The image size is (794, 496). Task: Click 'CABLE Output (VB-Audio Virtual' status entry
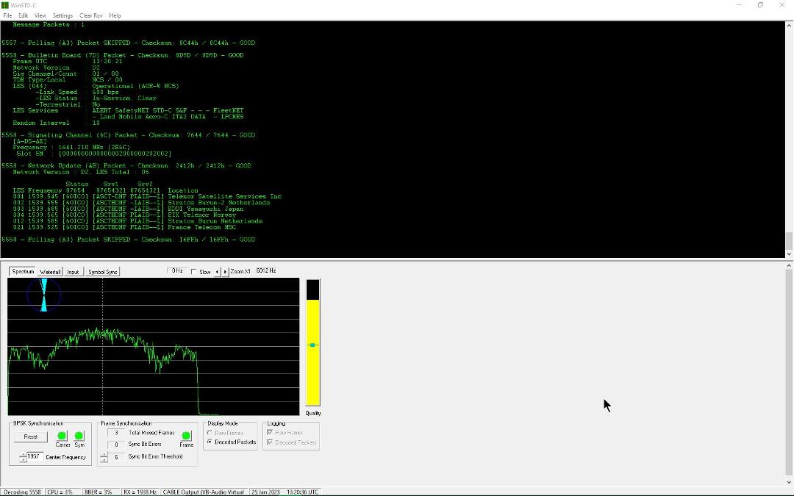[x=204, y=492]
